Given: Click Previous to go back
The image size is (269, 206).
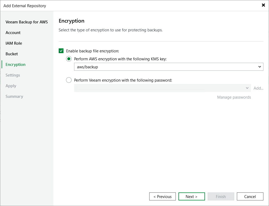Looking at the screenshot, I should pos(162,196).
